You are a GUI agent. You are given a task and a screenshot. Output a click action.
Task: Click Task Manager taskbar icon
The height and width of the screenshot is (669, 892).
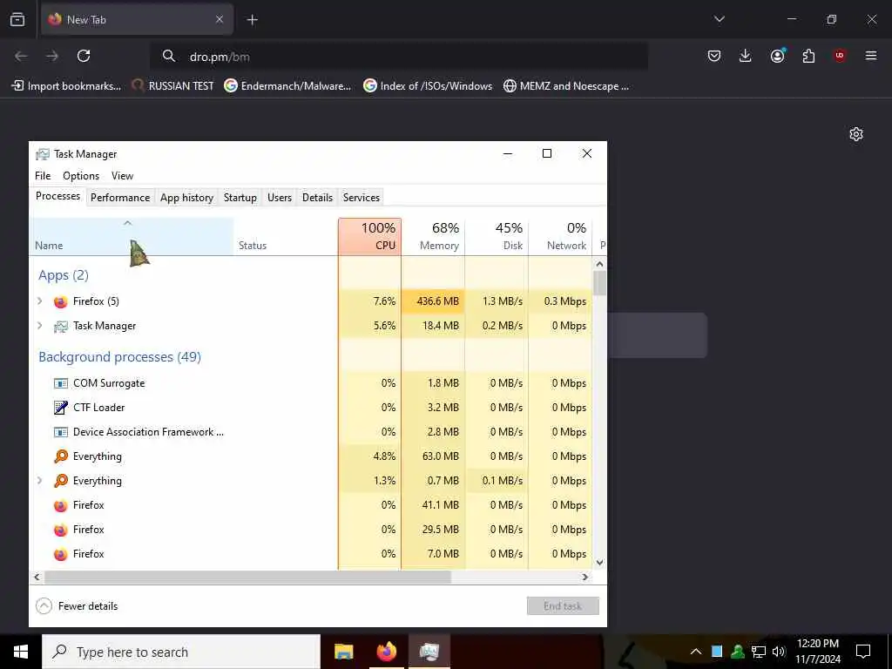pos(429,652)
